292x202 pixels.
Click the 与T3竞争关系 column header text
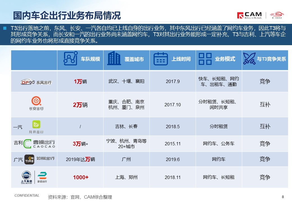click(271, 59)
